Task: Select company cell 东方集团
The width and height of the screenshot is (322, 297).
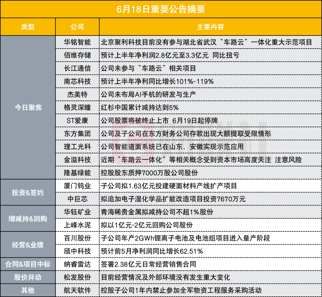Action: pos(78,134)
